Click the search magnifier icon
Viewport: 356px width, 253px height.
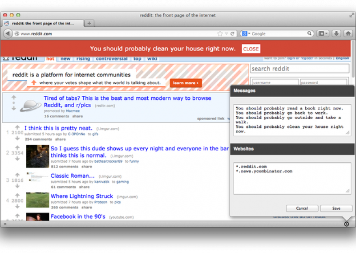pos(309,33)
